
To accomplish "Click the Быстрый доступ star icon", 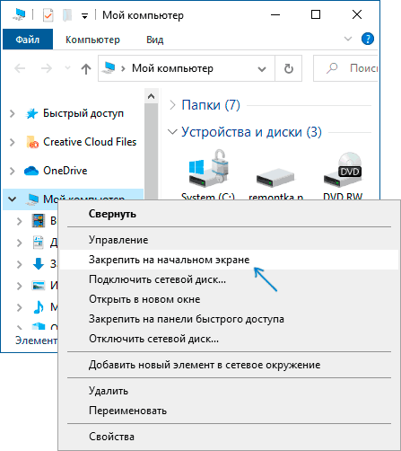I will pos(31,113).
